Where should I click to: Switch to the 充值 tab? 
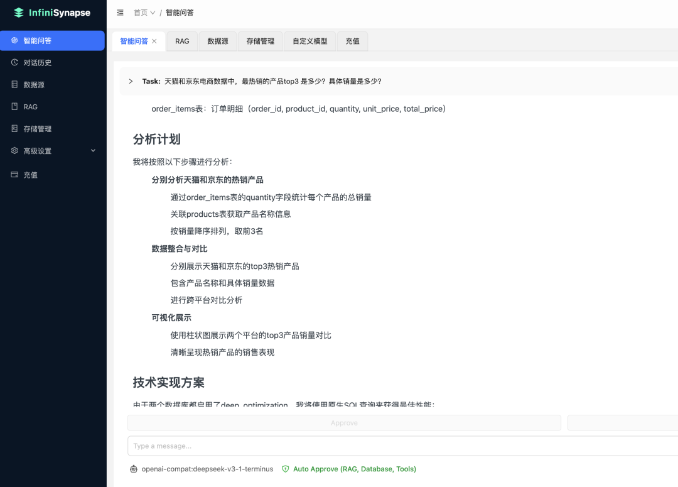point(352,41)
